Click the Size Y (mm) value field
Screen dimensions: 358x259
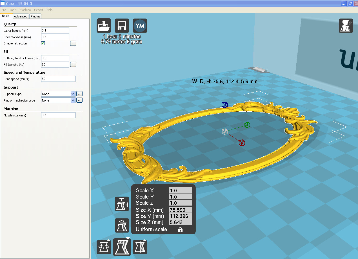(x=180, y=216)
